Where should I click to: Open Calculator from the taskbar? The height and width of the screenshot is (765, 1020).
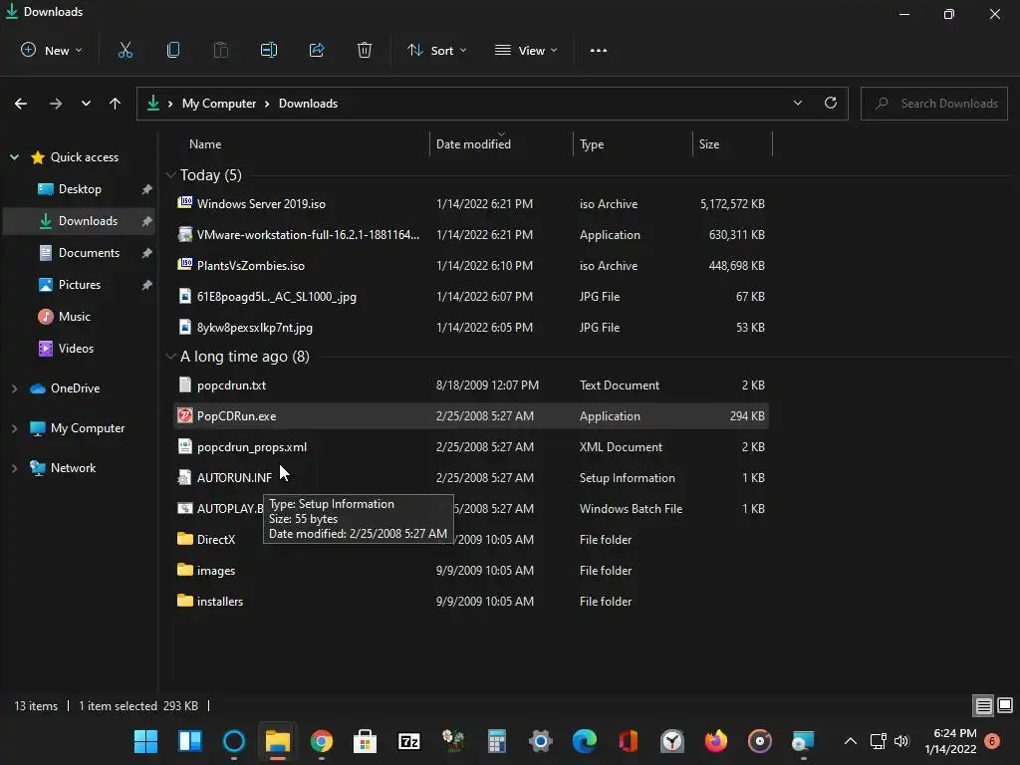point(497,741)
